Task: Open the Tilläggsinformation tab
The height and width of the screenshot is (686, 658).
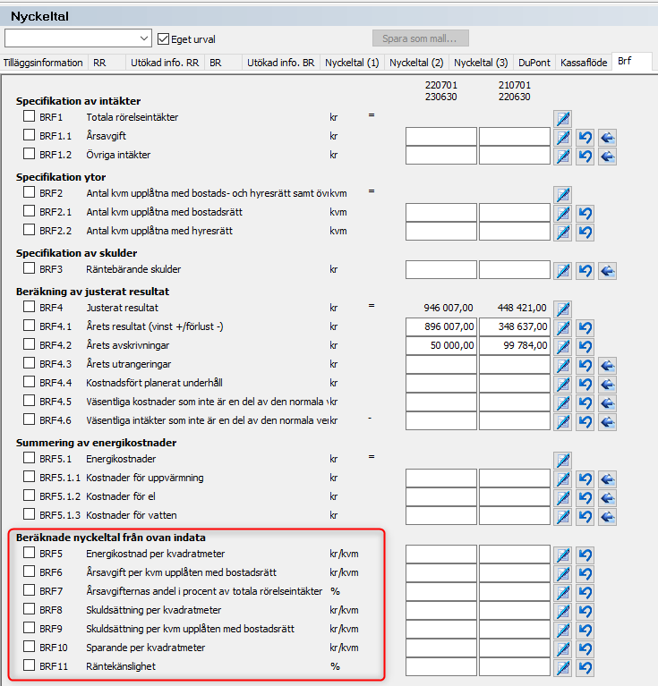Action: click(x=43, y=63)
